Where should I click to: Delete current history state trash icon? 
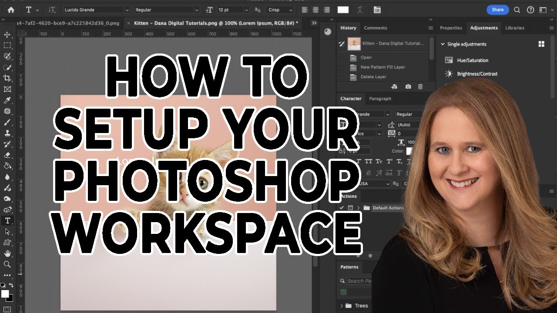coord(420,87)
